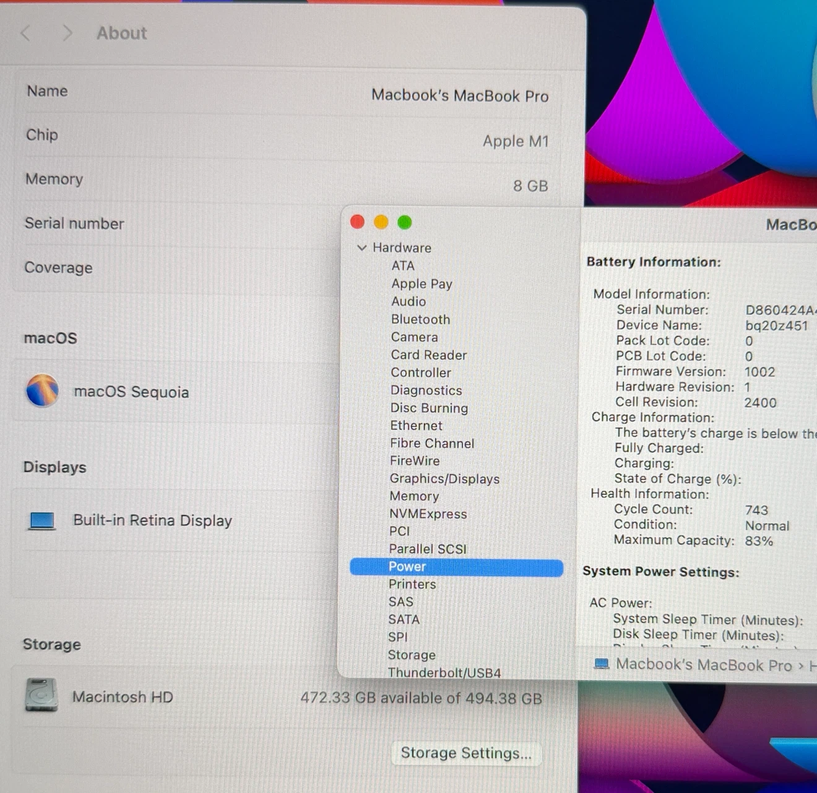Select FireWire in the sidebar
The image size is (817, 793).
[x=415, y=461]
